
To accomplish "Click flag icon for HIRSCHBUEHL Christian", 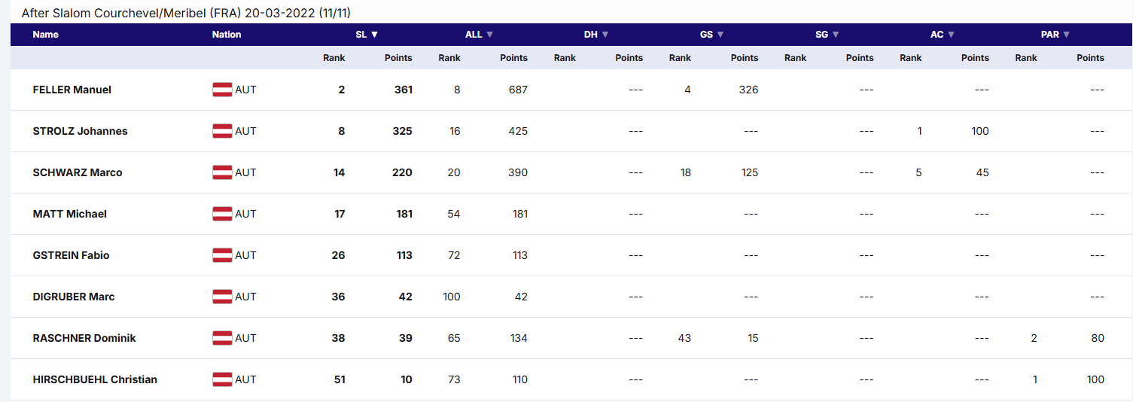I will pyautogui.click(x=222, y=379).
